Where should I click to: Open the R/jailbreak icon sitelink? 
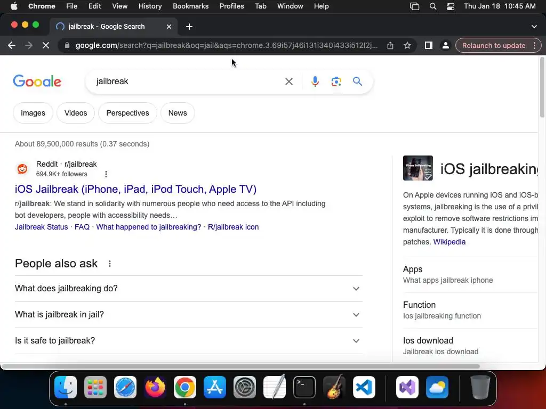click(x=234, y=227)
